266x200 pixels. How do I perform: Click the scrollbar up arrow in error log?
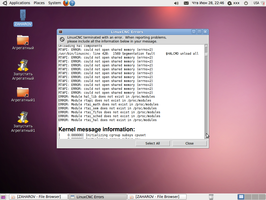tap(206, 46)
